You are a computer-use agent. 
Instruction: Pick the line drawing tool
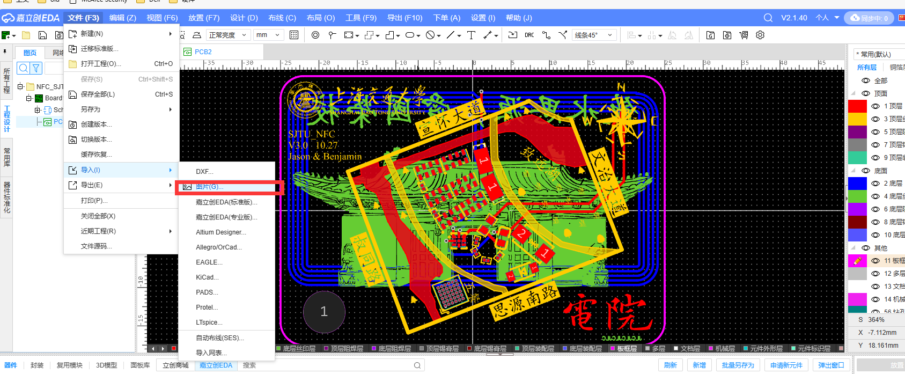coord(451,35)
